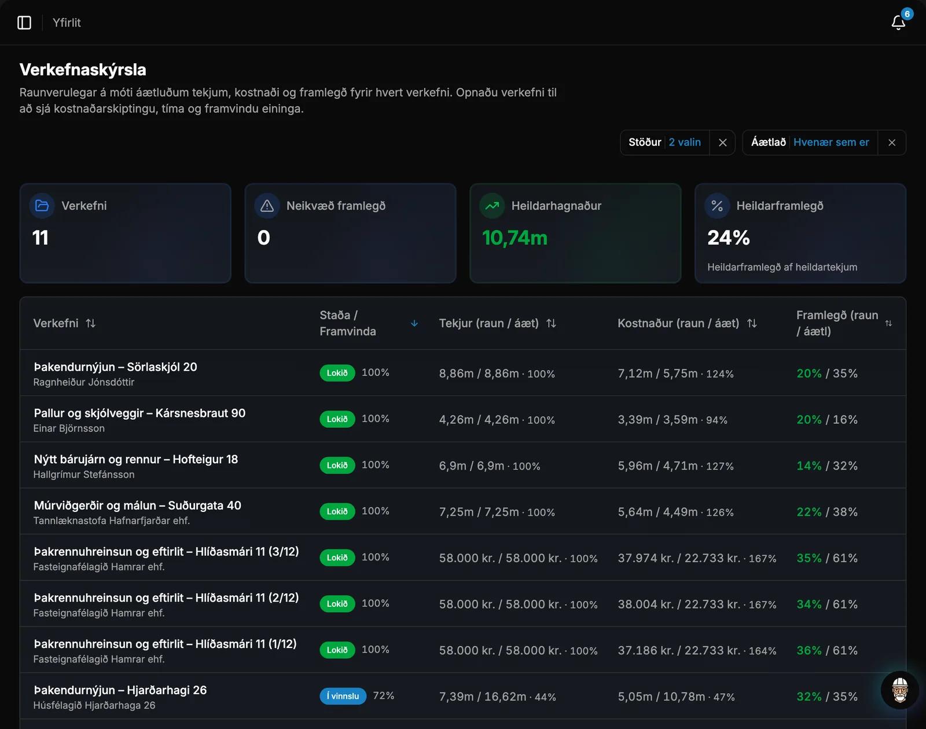Screen dimensions: 926x729
Task: Open the Stöður 2 valin filter
Action: [x=665, y=142]
